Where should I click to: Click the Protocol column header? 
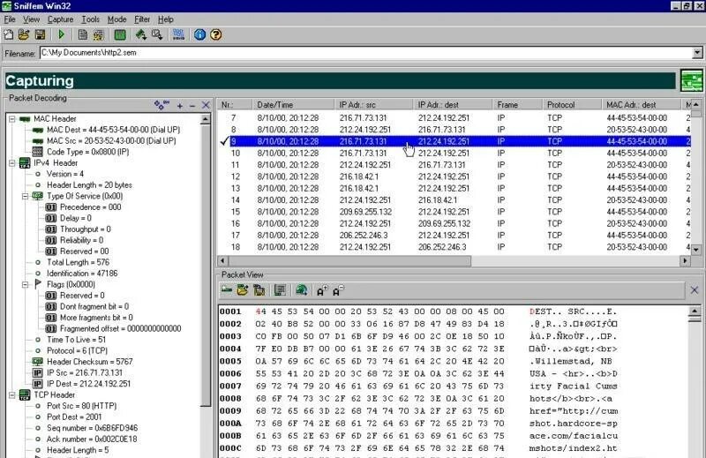(572, 105)
